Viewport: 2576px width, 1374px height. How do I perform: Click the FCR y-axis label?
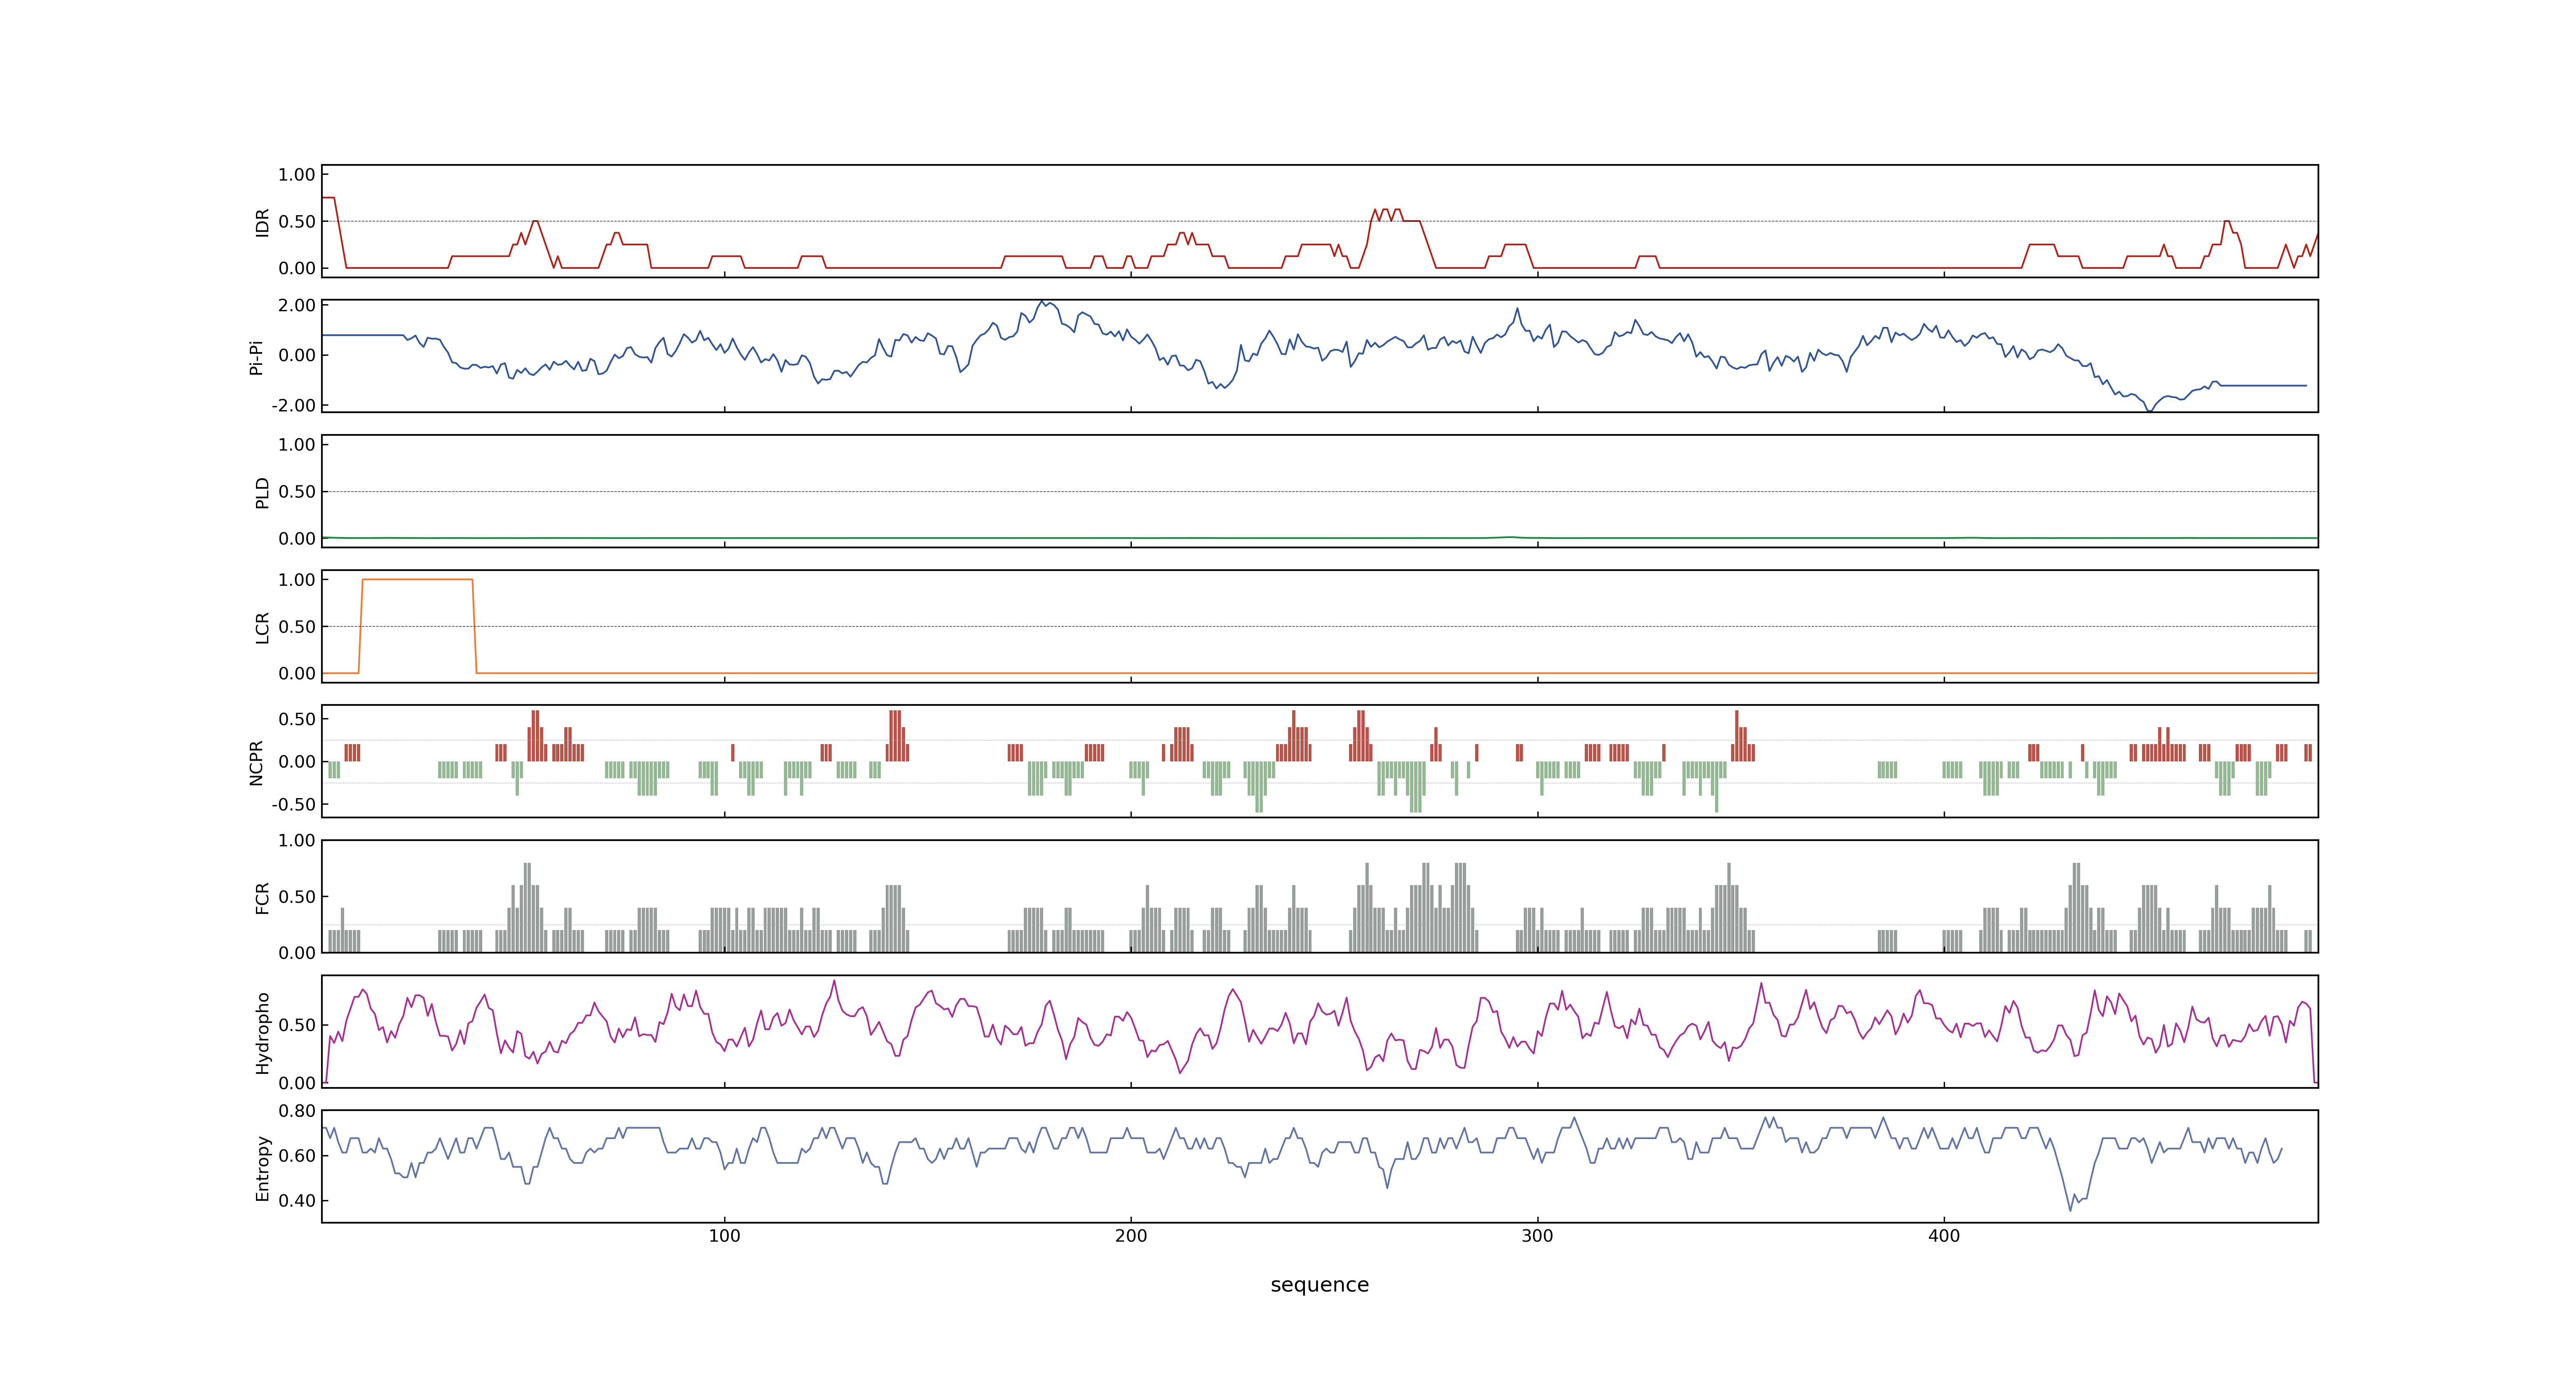(262, 897)
